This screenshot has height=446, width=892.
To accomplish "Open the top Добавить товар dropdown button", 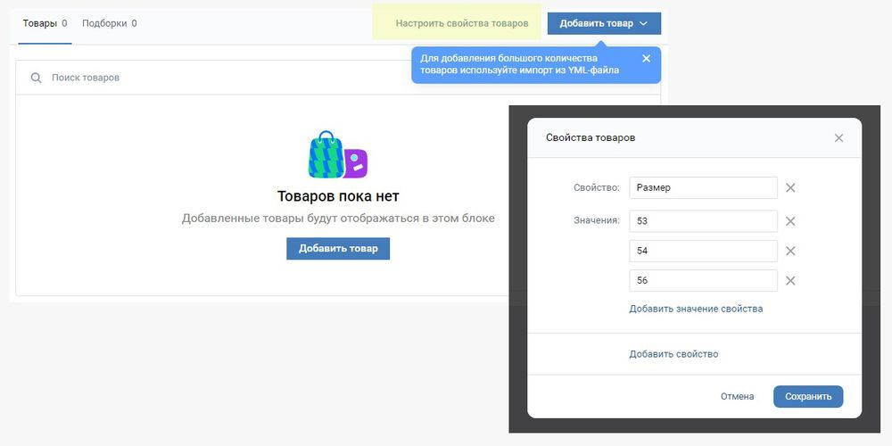I will [x=604, y=23].
